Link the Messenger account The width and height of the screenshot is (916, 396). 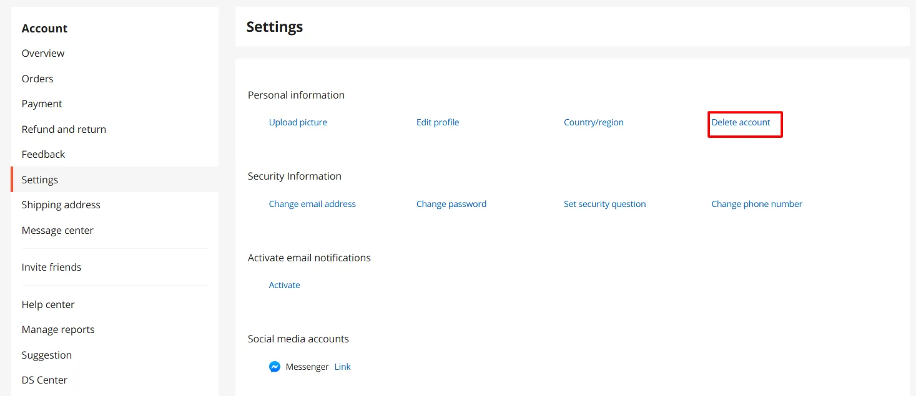tap(342, 367)
